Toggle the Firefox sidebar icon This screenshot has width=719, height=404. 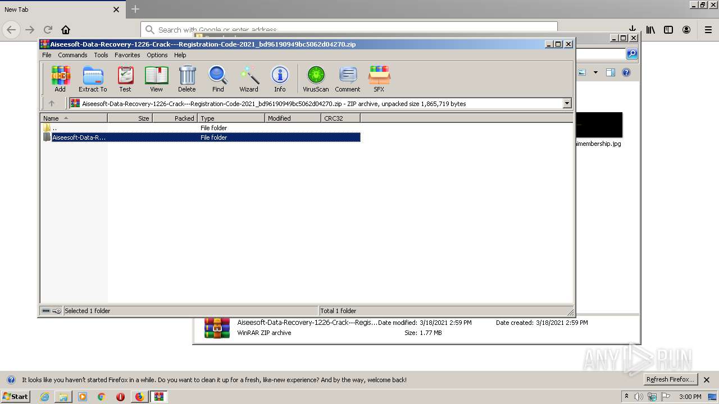668,30
